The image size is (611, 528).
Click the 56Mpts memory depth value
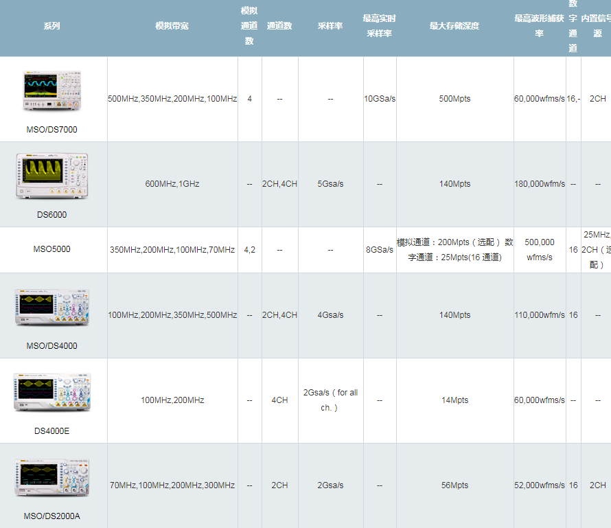tap(454, 485)
